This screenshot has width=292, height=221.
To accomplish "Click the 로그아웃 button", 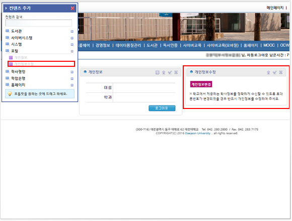I will tap(162, 108).
